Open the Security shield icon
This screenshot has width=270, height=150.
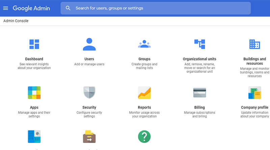[89, 92]
